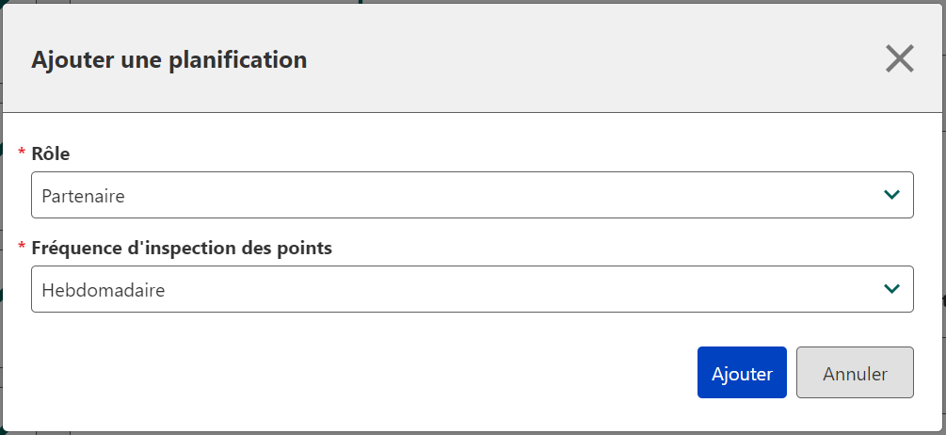Focus the Fréquence field's empty middle area
The width and height of the screenshot is (946, 435).
(x=513, y=289)
